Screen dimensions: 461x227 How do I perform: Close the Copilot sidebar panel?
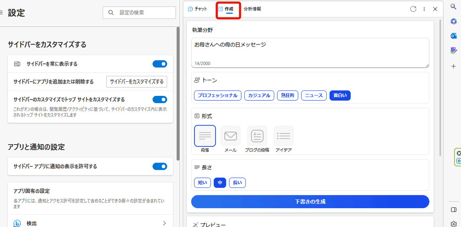pyautogui.click(x=435, y=9)
